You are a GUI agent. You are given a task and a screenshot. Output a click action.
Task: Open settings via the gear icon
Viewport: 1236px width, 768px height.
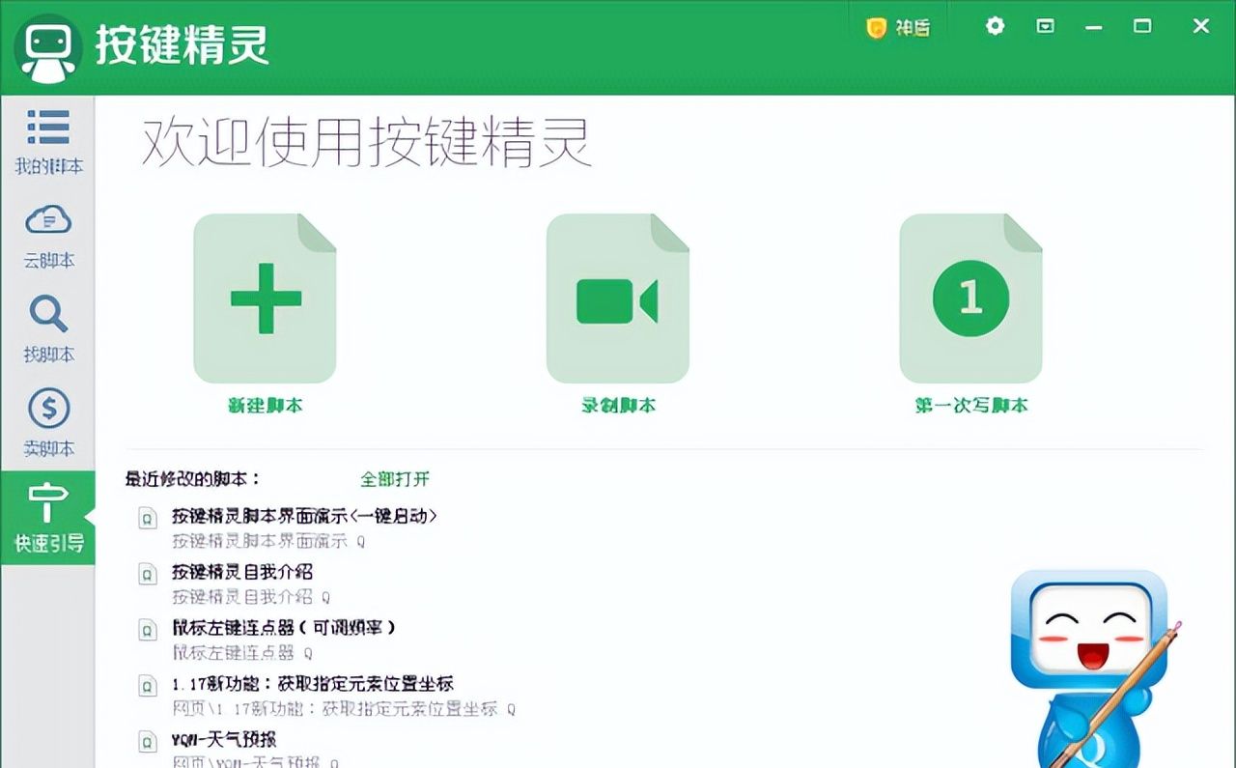pyautogui.click(x=994, y=27)
